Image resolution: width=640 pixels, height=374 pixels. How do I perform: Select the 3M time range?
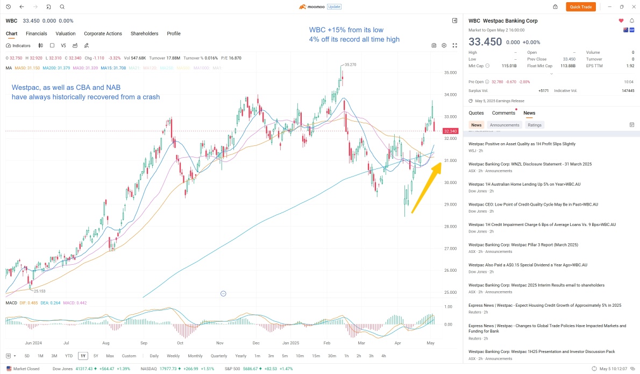click(x=54, y=356)
